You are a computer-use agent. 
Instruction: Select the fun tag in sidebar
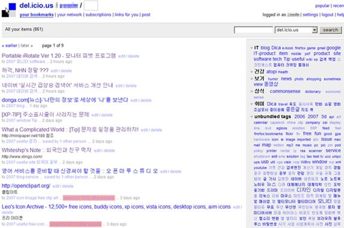318,134
